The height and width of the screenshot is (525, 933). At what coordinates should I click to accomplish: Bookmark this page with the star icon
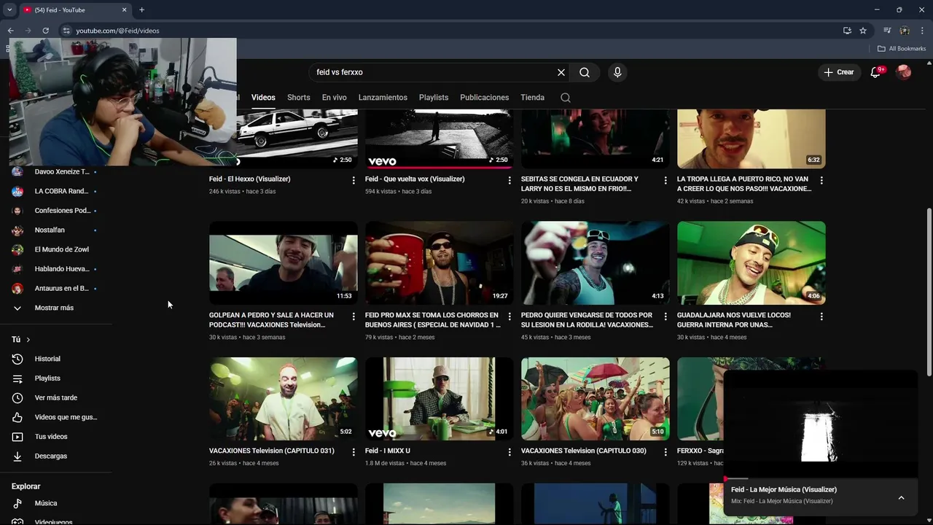point(863,31)
